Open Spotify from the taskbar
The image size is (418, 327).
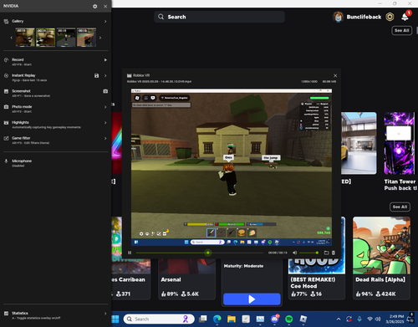tap(289, 319)
